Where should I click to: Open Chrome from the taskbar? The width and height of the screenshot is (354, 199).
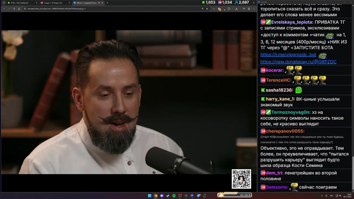coord(156,196)
